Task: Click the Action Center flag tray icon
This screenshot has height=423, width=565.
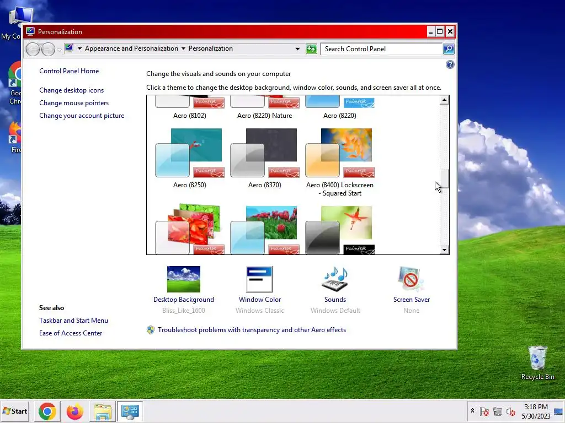Action: [x=484, y=411]
